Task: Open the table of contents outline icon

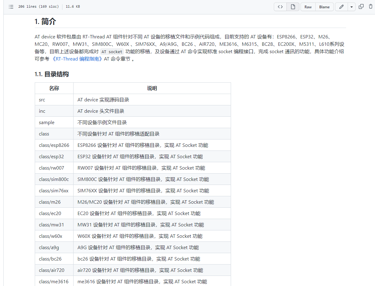Action: click(x=11, y=7)
